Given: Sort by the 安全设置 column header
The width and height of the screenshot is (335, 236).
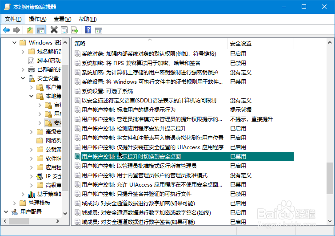Looking at the screenshot, I should click(261, 44).
